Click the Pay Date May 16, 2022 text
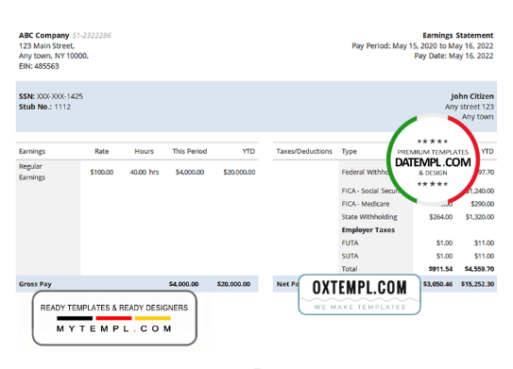 pyautogui.click(x=453, y=56)
